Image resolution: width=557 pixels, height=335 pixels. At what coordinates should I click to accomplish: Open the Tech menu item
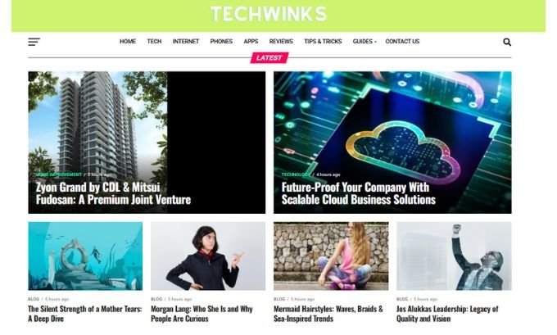[154, 42]
